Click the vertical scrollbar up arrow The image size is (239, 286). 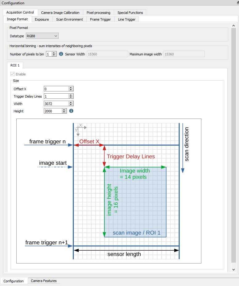[x=233, y=26]
